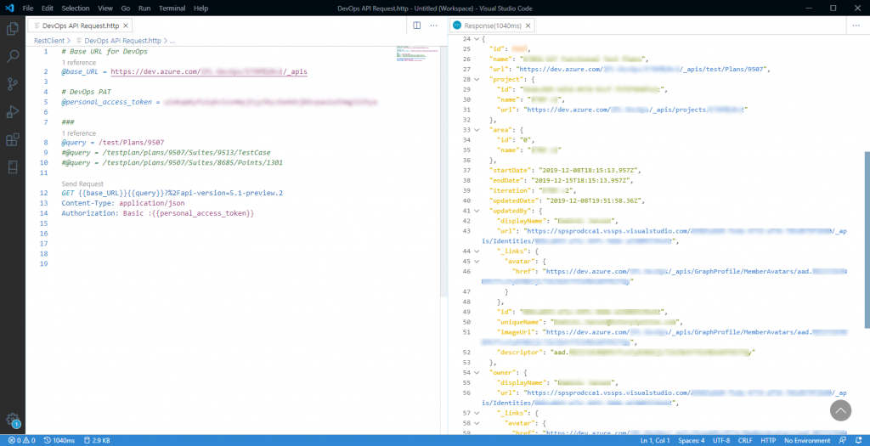The image size is (870, 446).
Task: Show errors and warnings in status bar
Action: coord(21,440)
